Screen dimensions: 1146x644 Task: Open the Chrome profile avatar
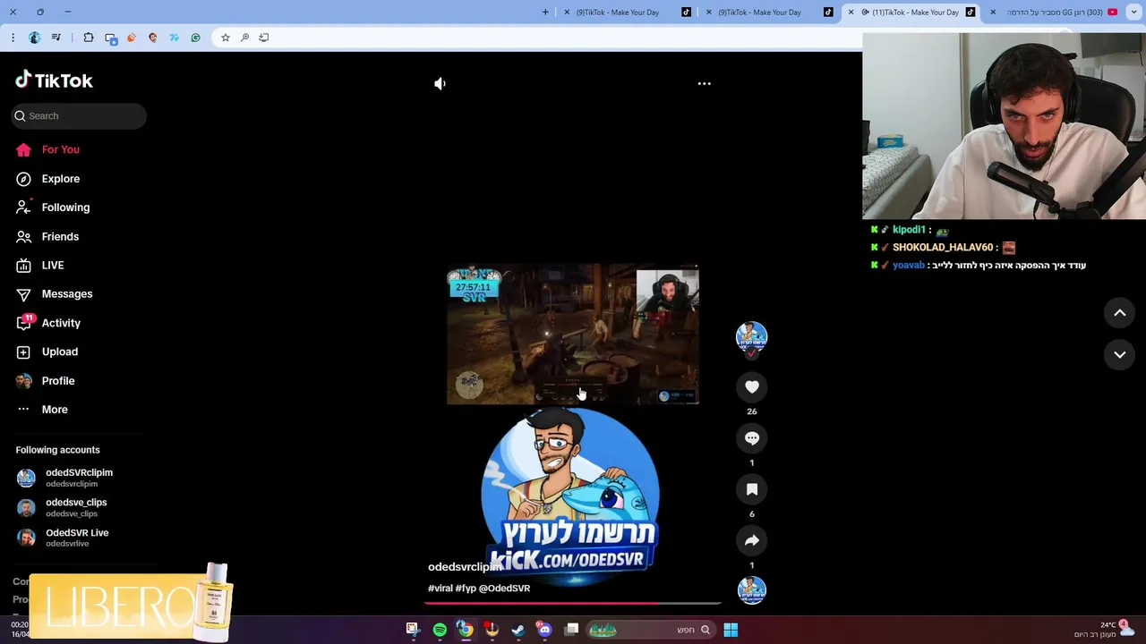(x=35, y=38)
